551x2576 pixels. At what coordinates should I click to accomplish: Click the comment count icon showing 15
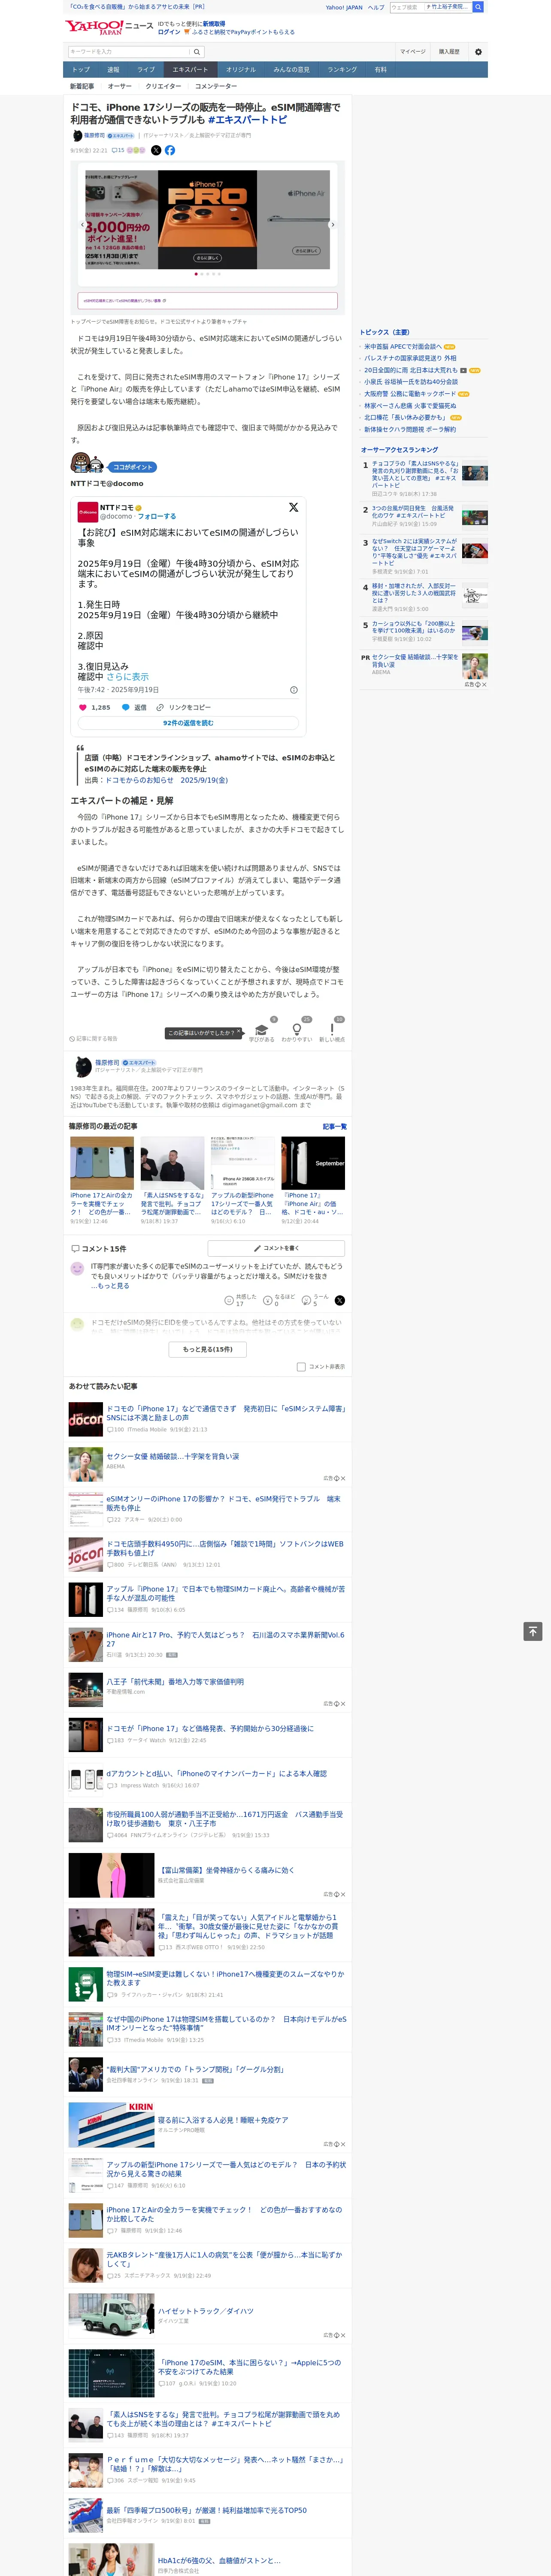[118, 150]
